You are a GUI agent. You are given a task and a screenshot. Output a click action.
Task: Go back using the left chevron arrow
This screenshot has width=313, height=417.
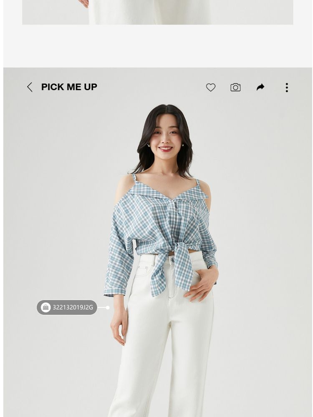(30, 87)
